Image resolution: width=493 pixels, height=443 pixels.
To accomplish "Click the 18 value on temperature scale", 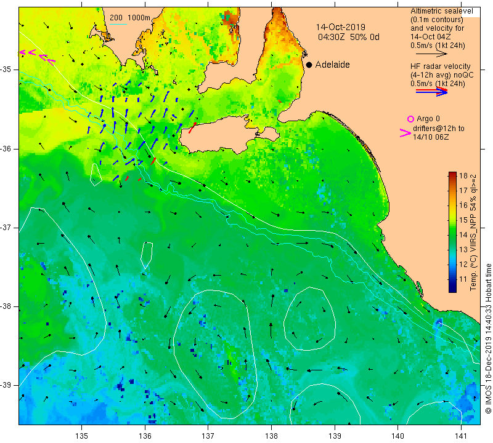I will click(463, 175).
